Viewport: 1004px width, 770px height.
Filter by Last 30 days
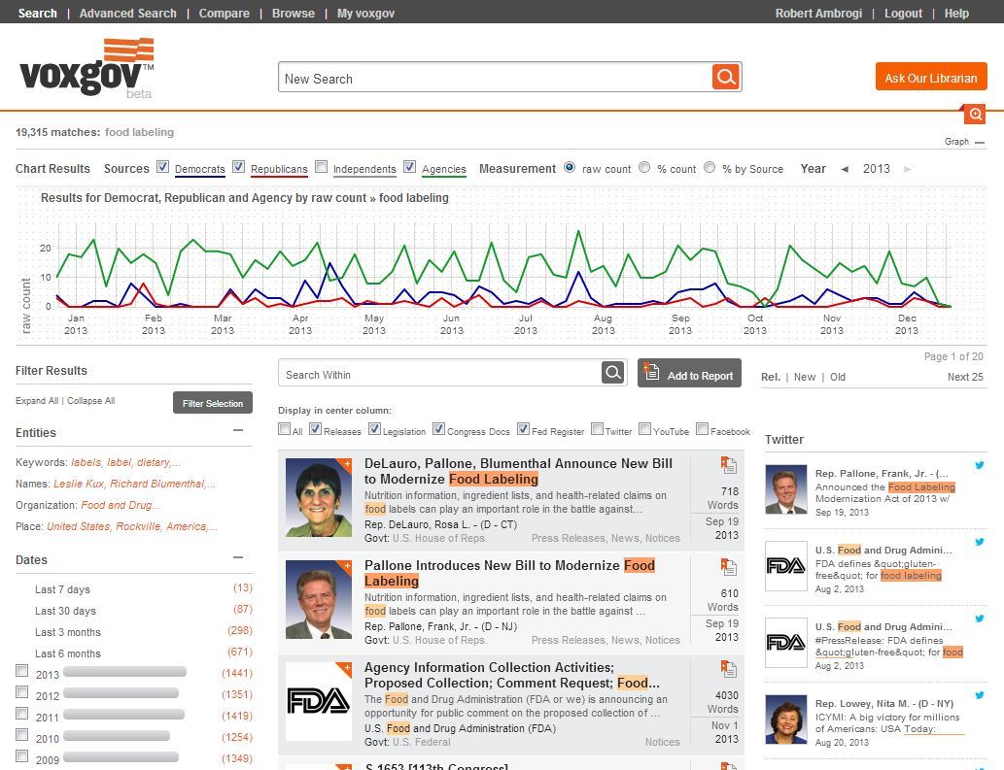pyautogui.click(x=65, y=611)
